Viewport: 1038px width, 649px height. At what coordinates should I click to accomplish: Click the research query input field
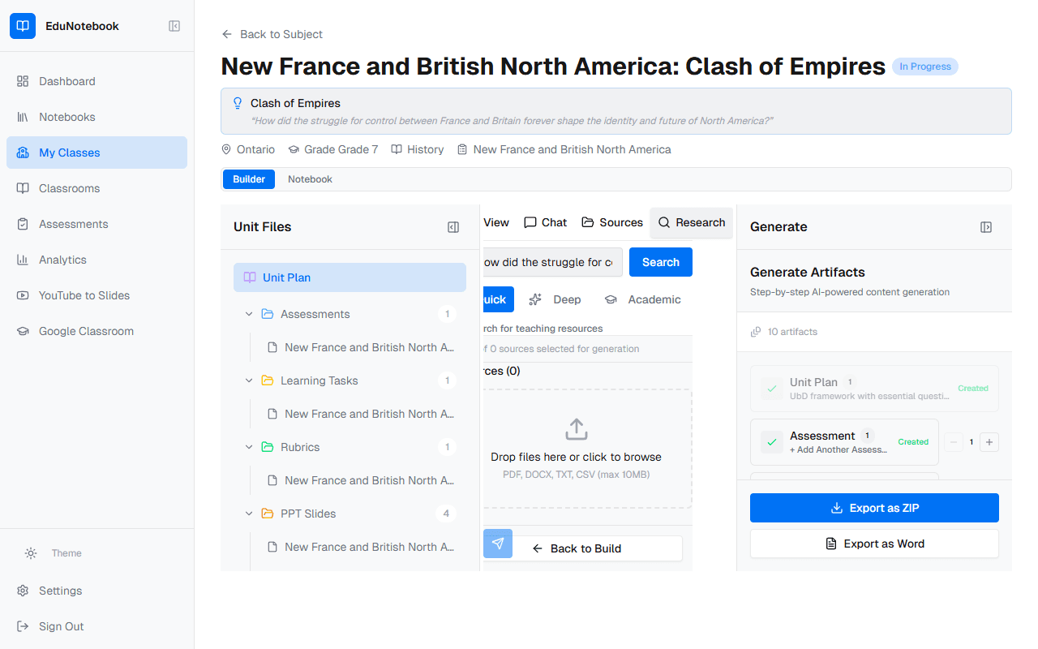tap(551, 262)
